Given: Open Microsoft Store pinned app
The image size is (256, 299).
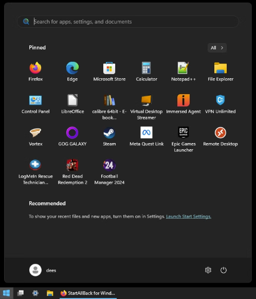Looking at the screenshot, I should click(109, 72).
